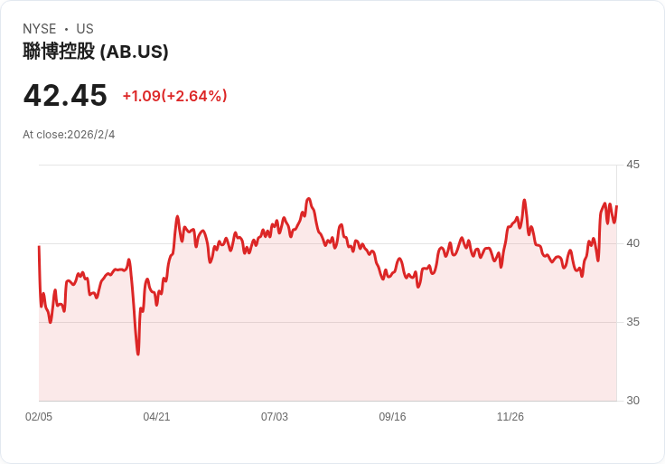Click the price change +1.09(+2.64%)
The image size is (665, 464).
pyautogui.click(x=174, y=96)
